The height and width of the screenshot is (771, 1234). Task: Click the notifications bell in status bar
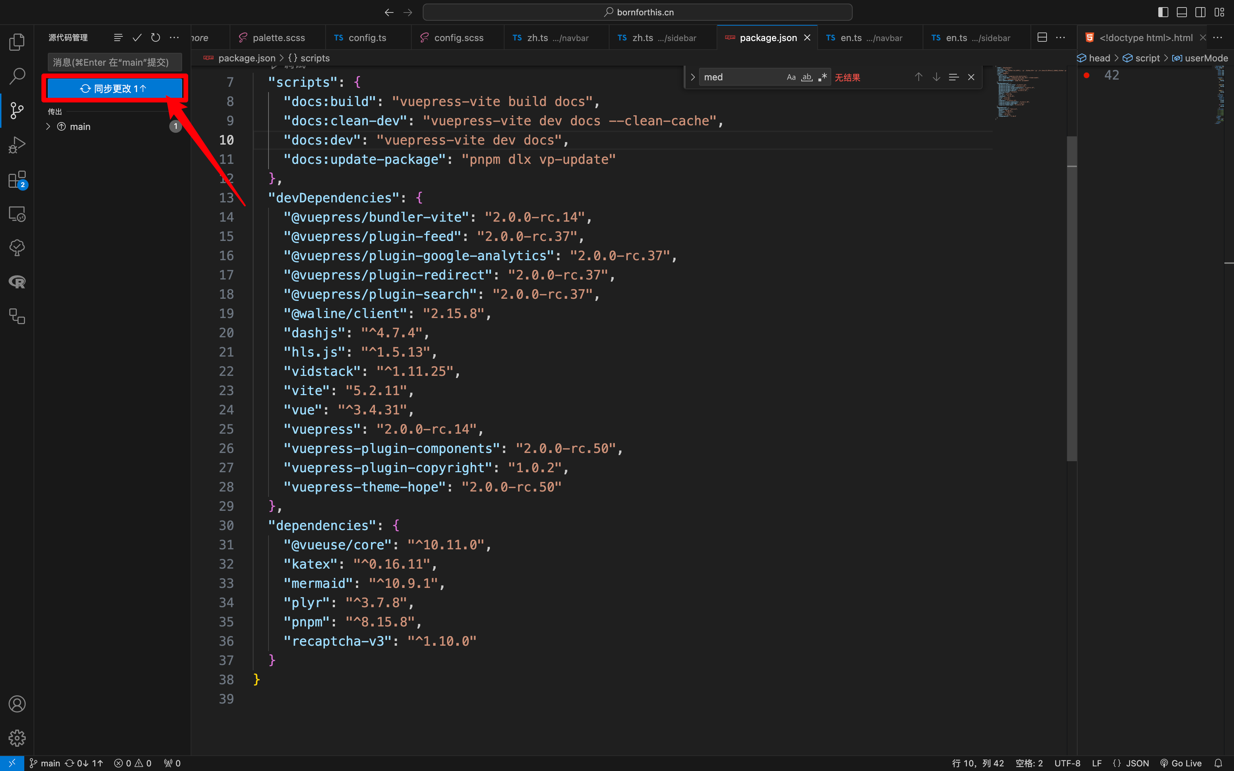tap(1218, 764)
